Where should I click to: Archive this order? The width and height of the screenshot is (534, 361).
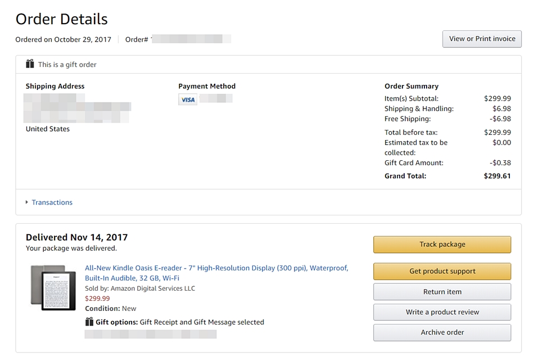[442, 332]
